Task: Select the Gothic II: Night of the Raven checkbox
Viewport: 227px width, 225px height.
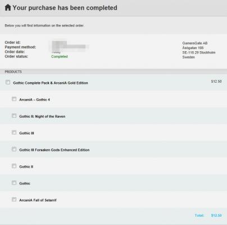Action: [14, 115]
